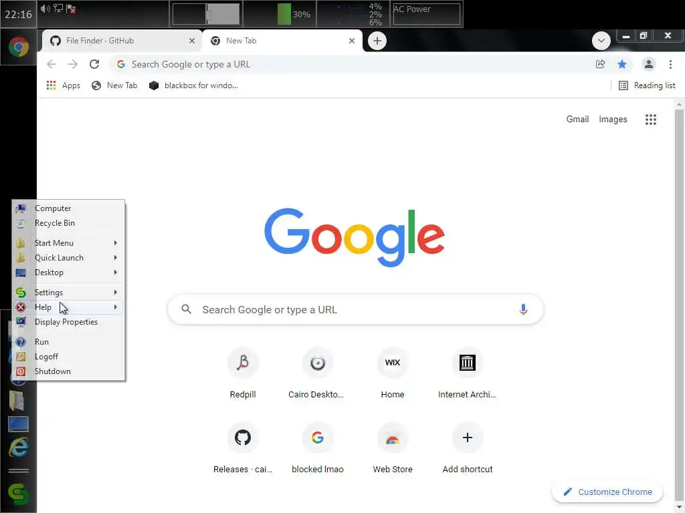Open the Apps bookmark
Image resolution: width=685 pixels, height=513 pixels.
pos(64,85)
